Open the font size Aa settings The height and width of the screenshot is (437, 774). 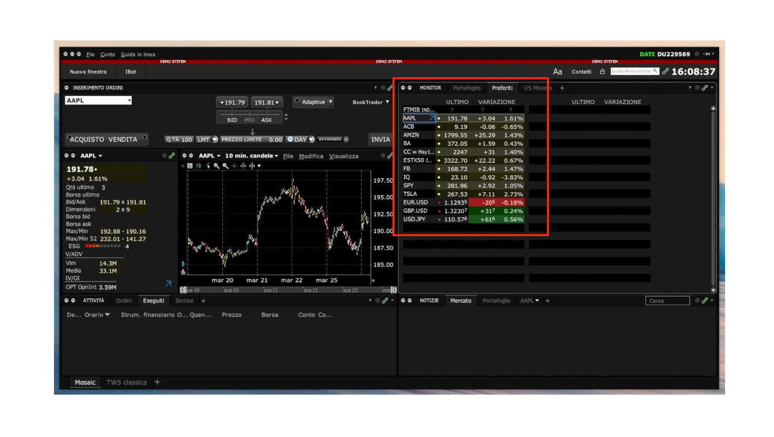click(558, 72)
